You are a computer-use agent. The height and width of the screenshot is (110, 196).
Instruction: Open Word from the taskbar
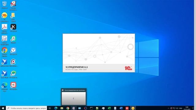pos(121,108)
